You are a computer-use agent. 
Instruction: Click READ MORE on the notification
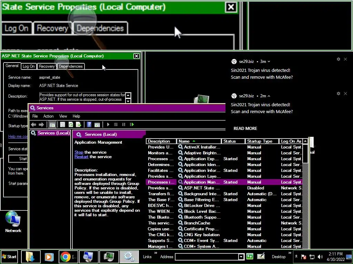pos(245,129)
